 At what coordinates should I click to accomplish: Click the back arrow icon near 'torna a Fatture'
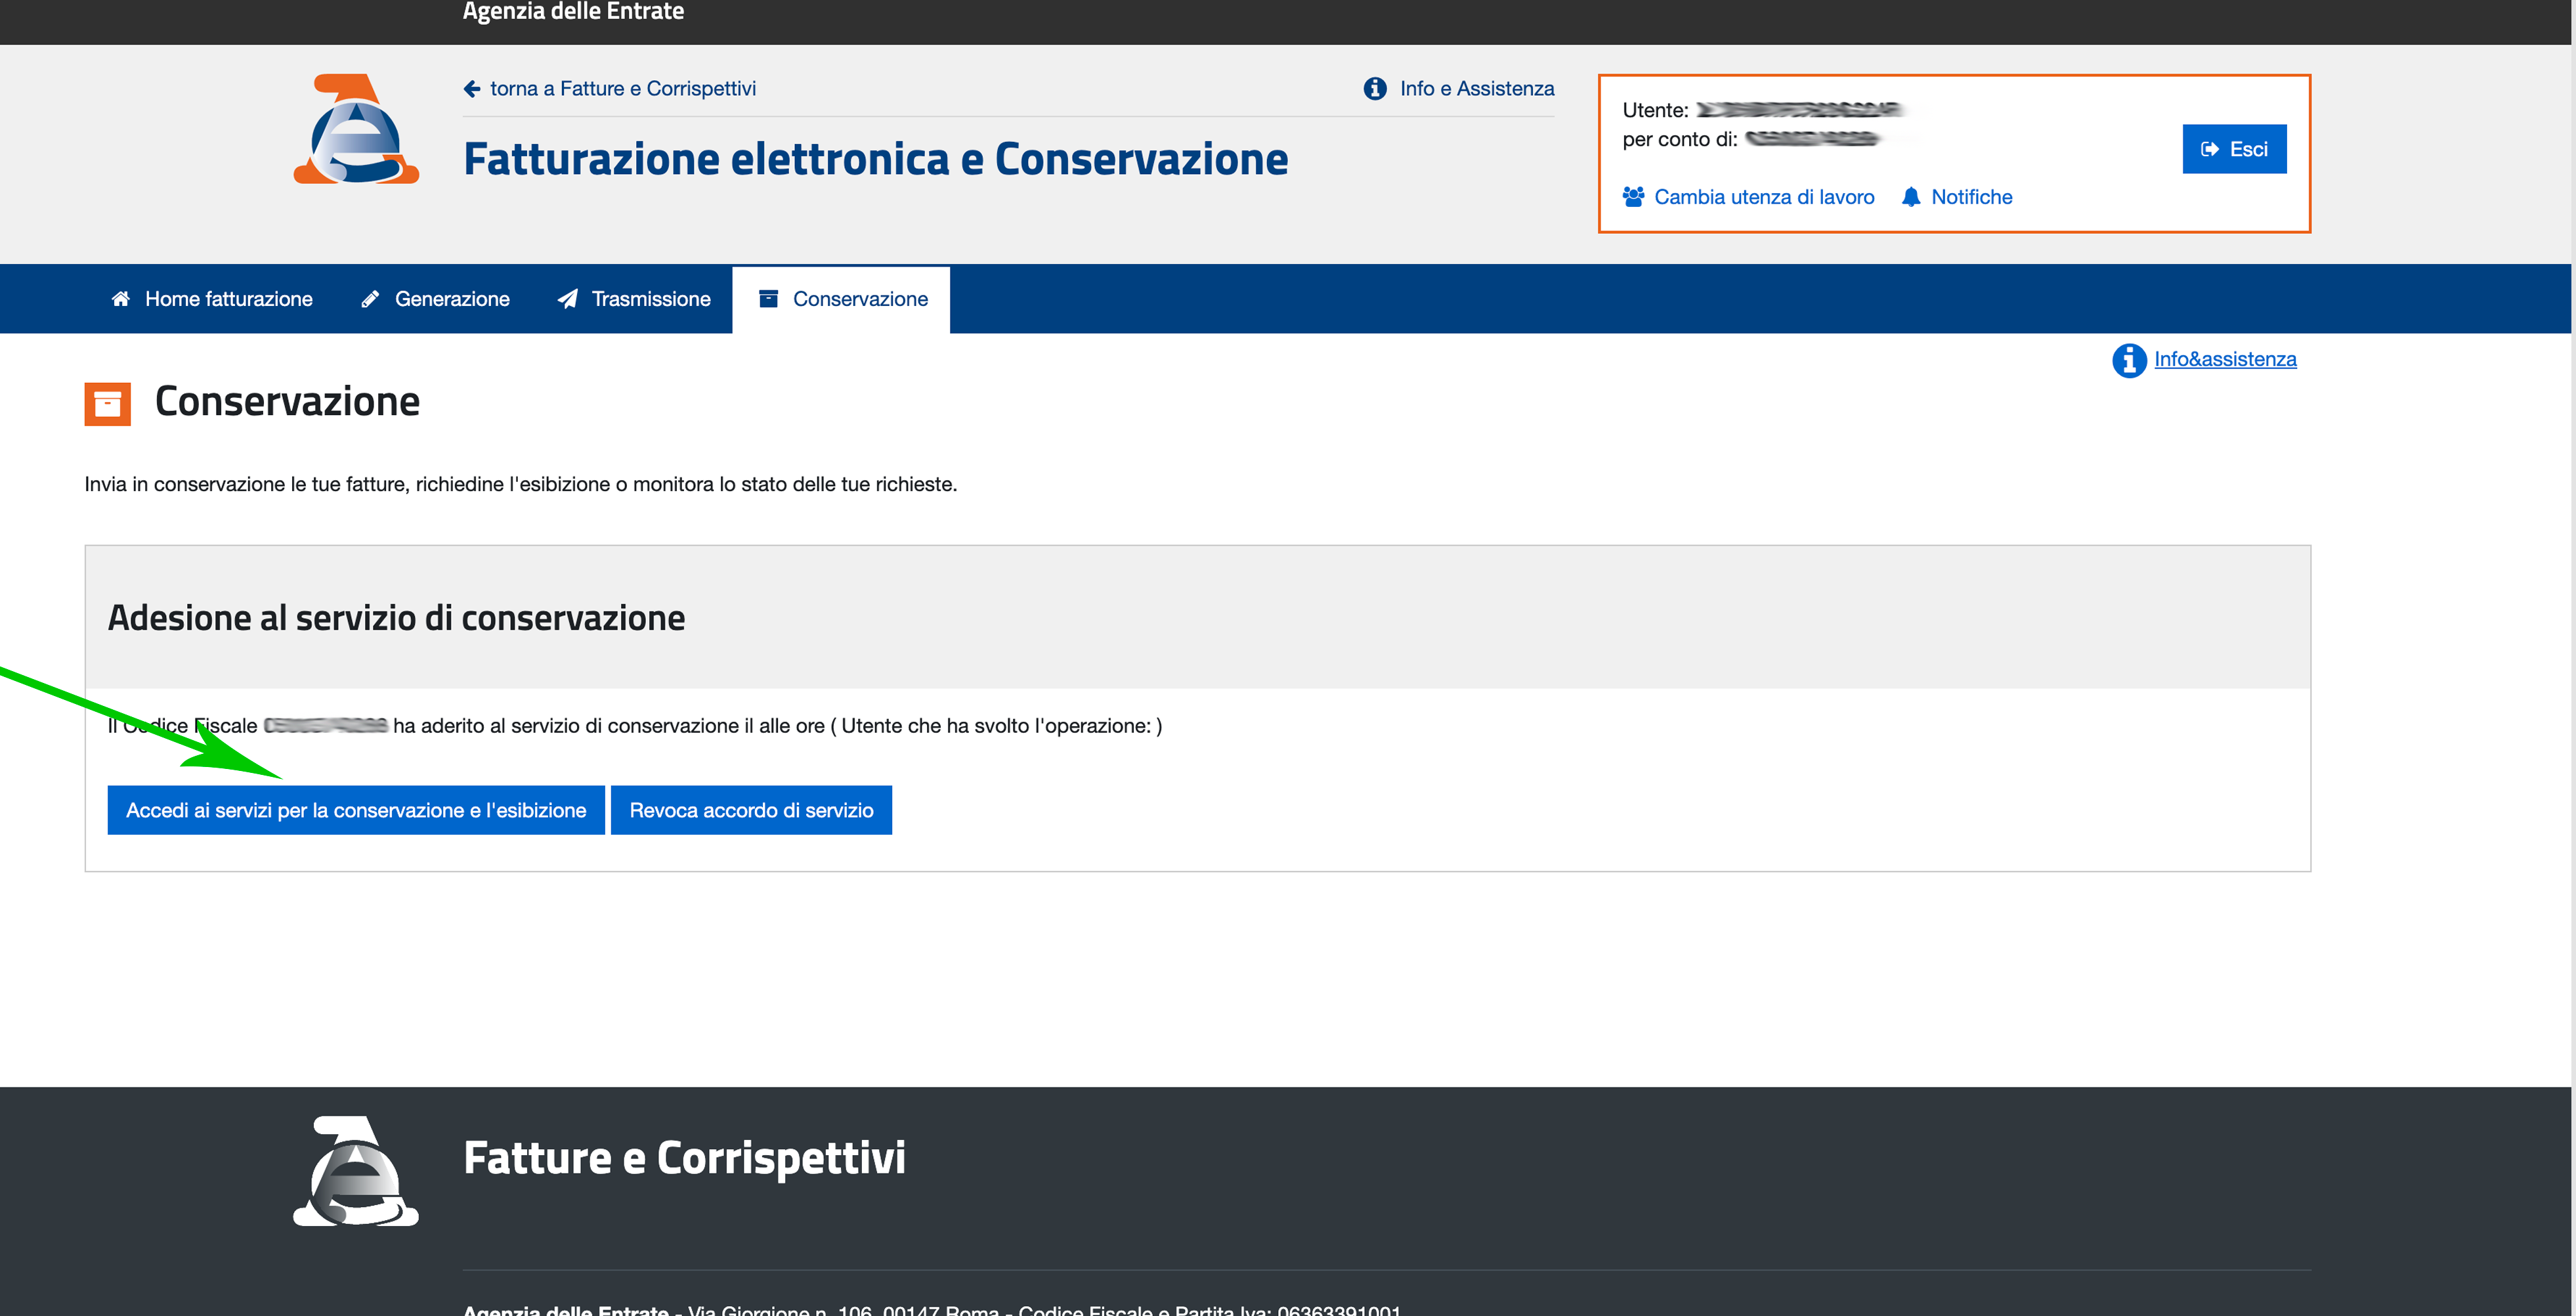click(x=472, y=89)
